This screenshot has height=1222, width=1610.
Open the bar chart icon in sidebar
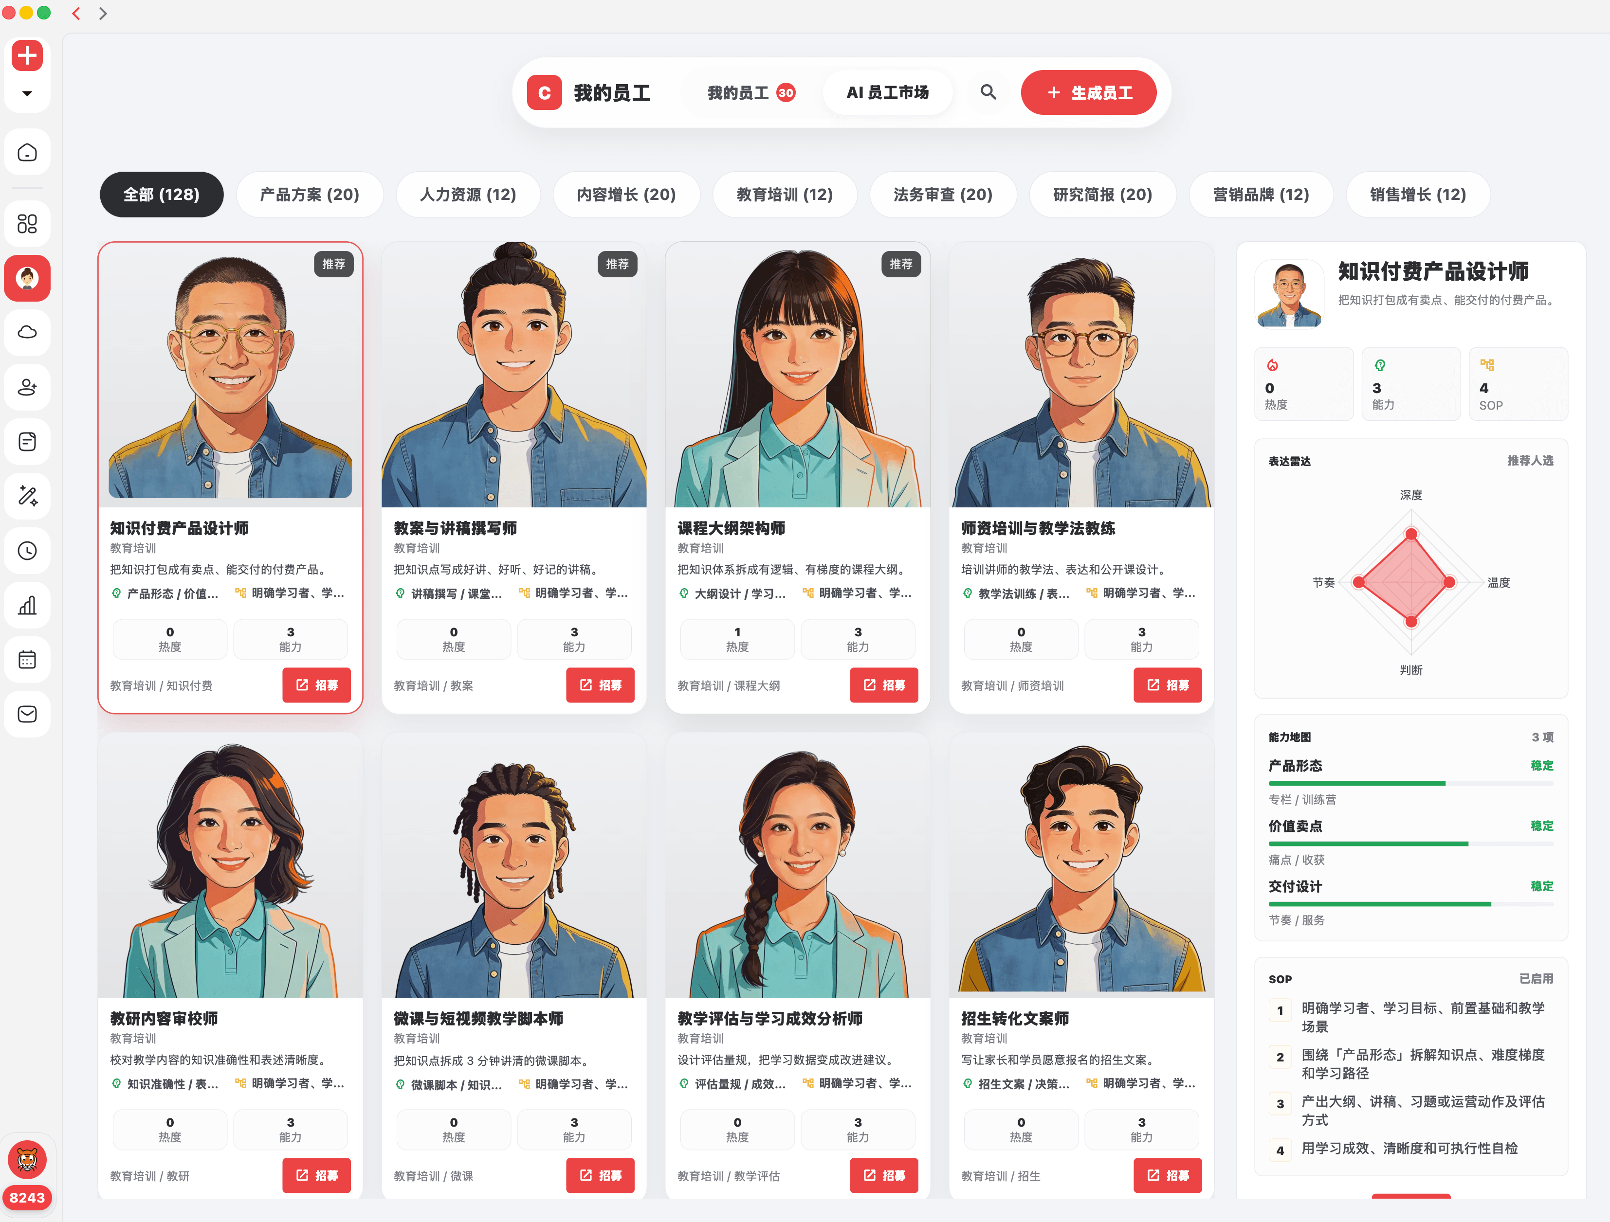(x=27, y=605)
